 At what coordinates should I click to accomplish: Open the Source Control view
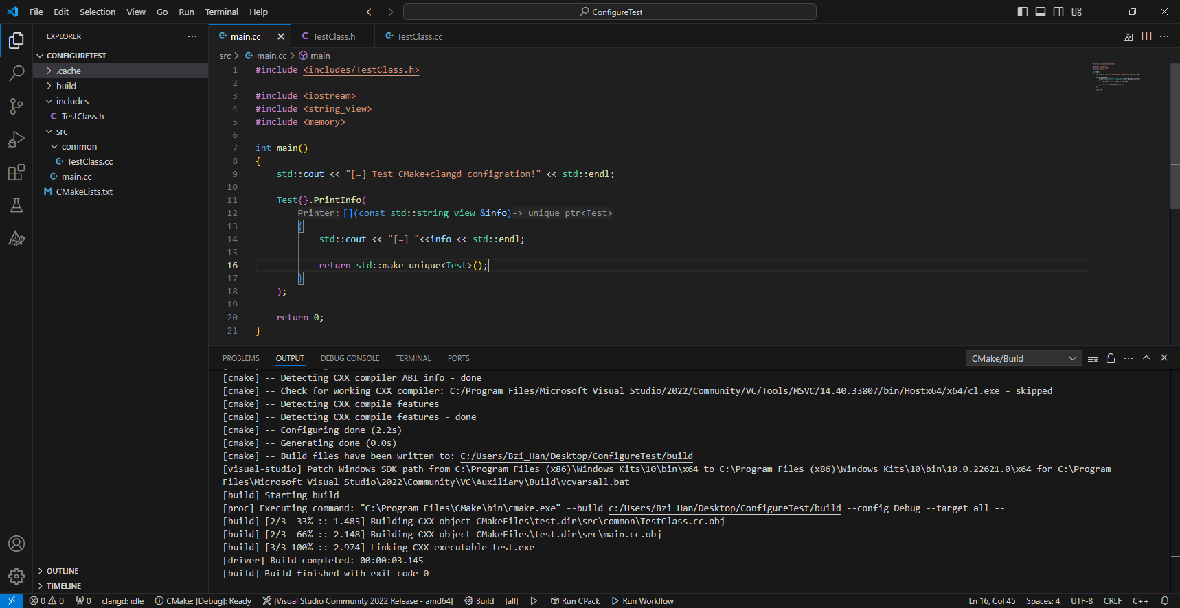(16, 106)
